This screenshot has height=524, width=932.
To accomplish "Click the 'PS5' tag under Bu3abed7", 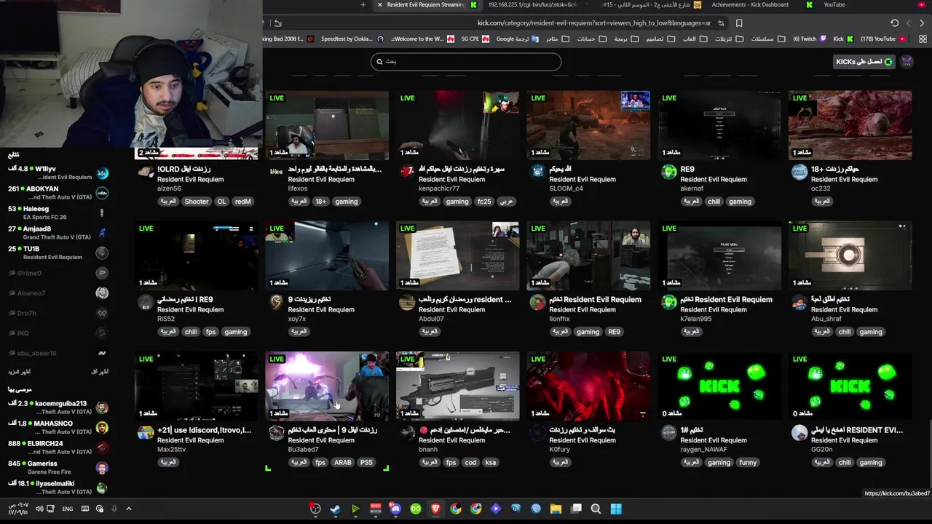I will [366, 462].
